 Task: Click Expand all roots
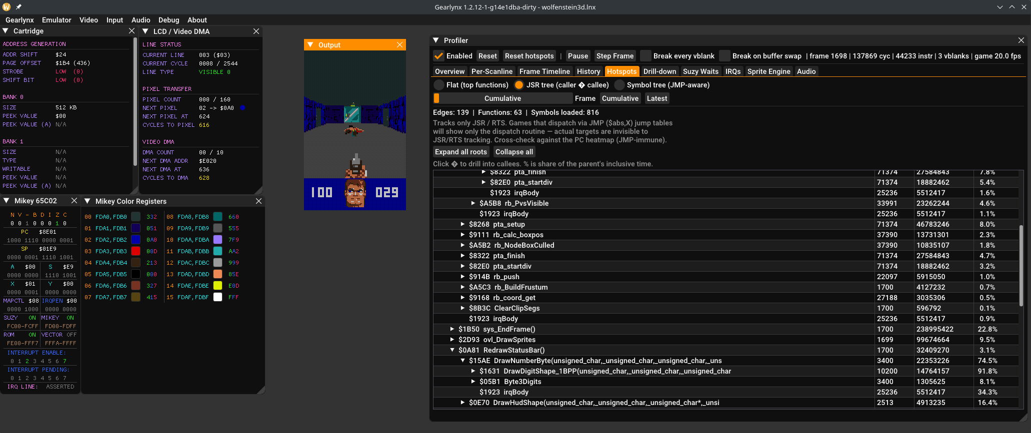pyautogui.click(x=460, y=152)
